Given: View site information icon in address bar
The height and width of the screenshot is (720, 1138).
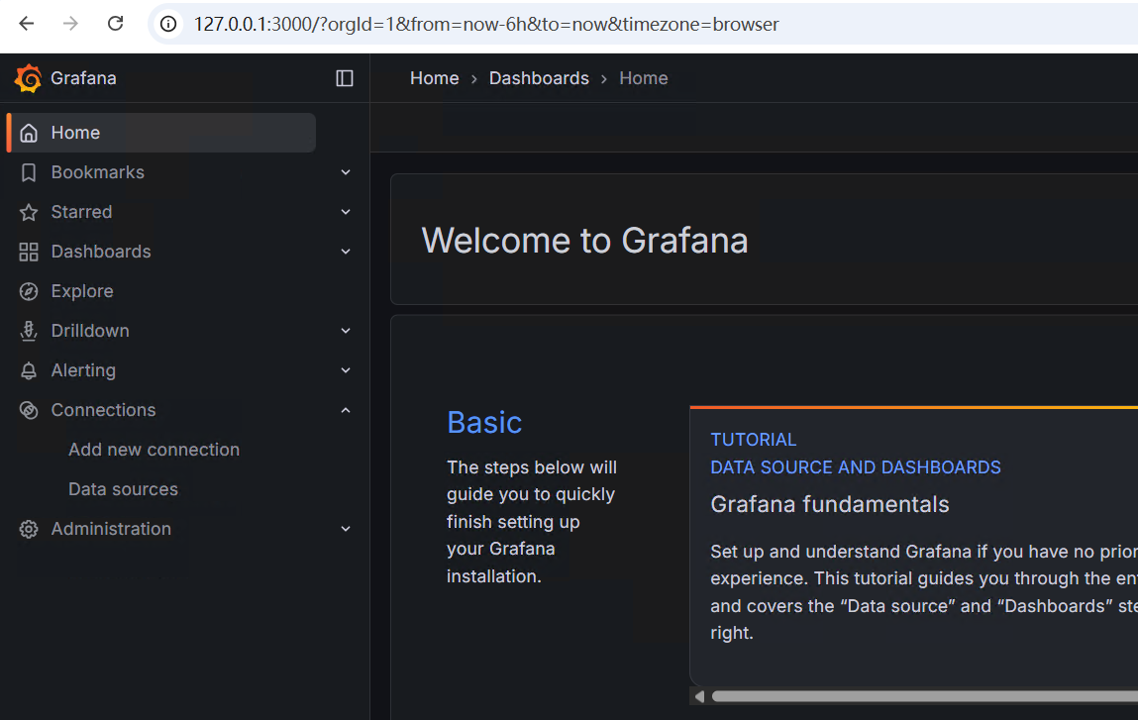Looking at the screenshot, I should point(168,24).
